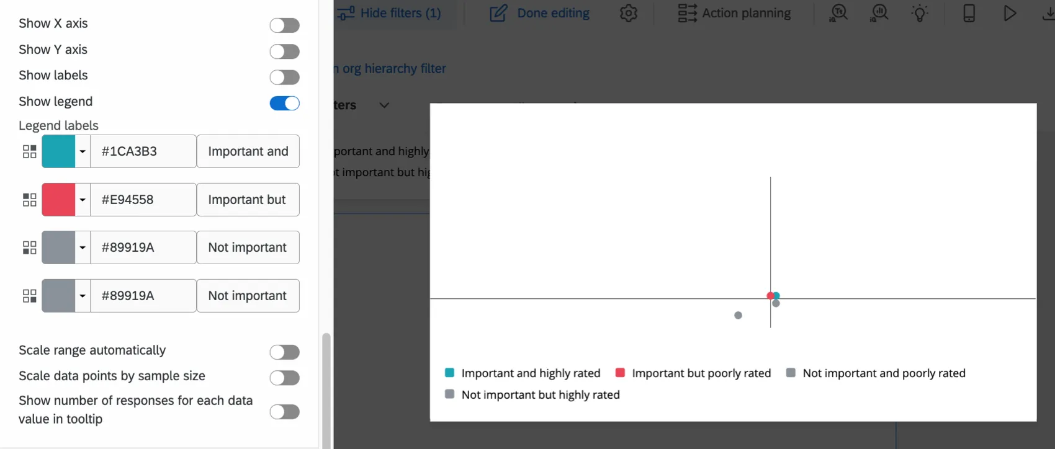Click the insights lightbulb icon

(x=920, y=13)
